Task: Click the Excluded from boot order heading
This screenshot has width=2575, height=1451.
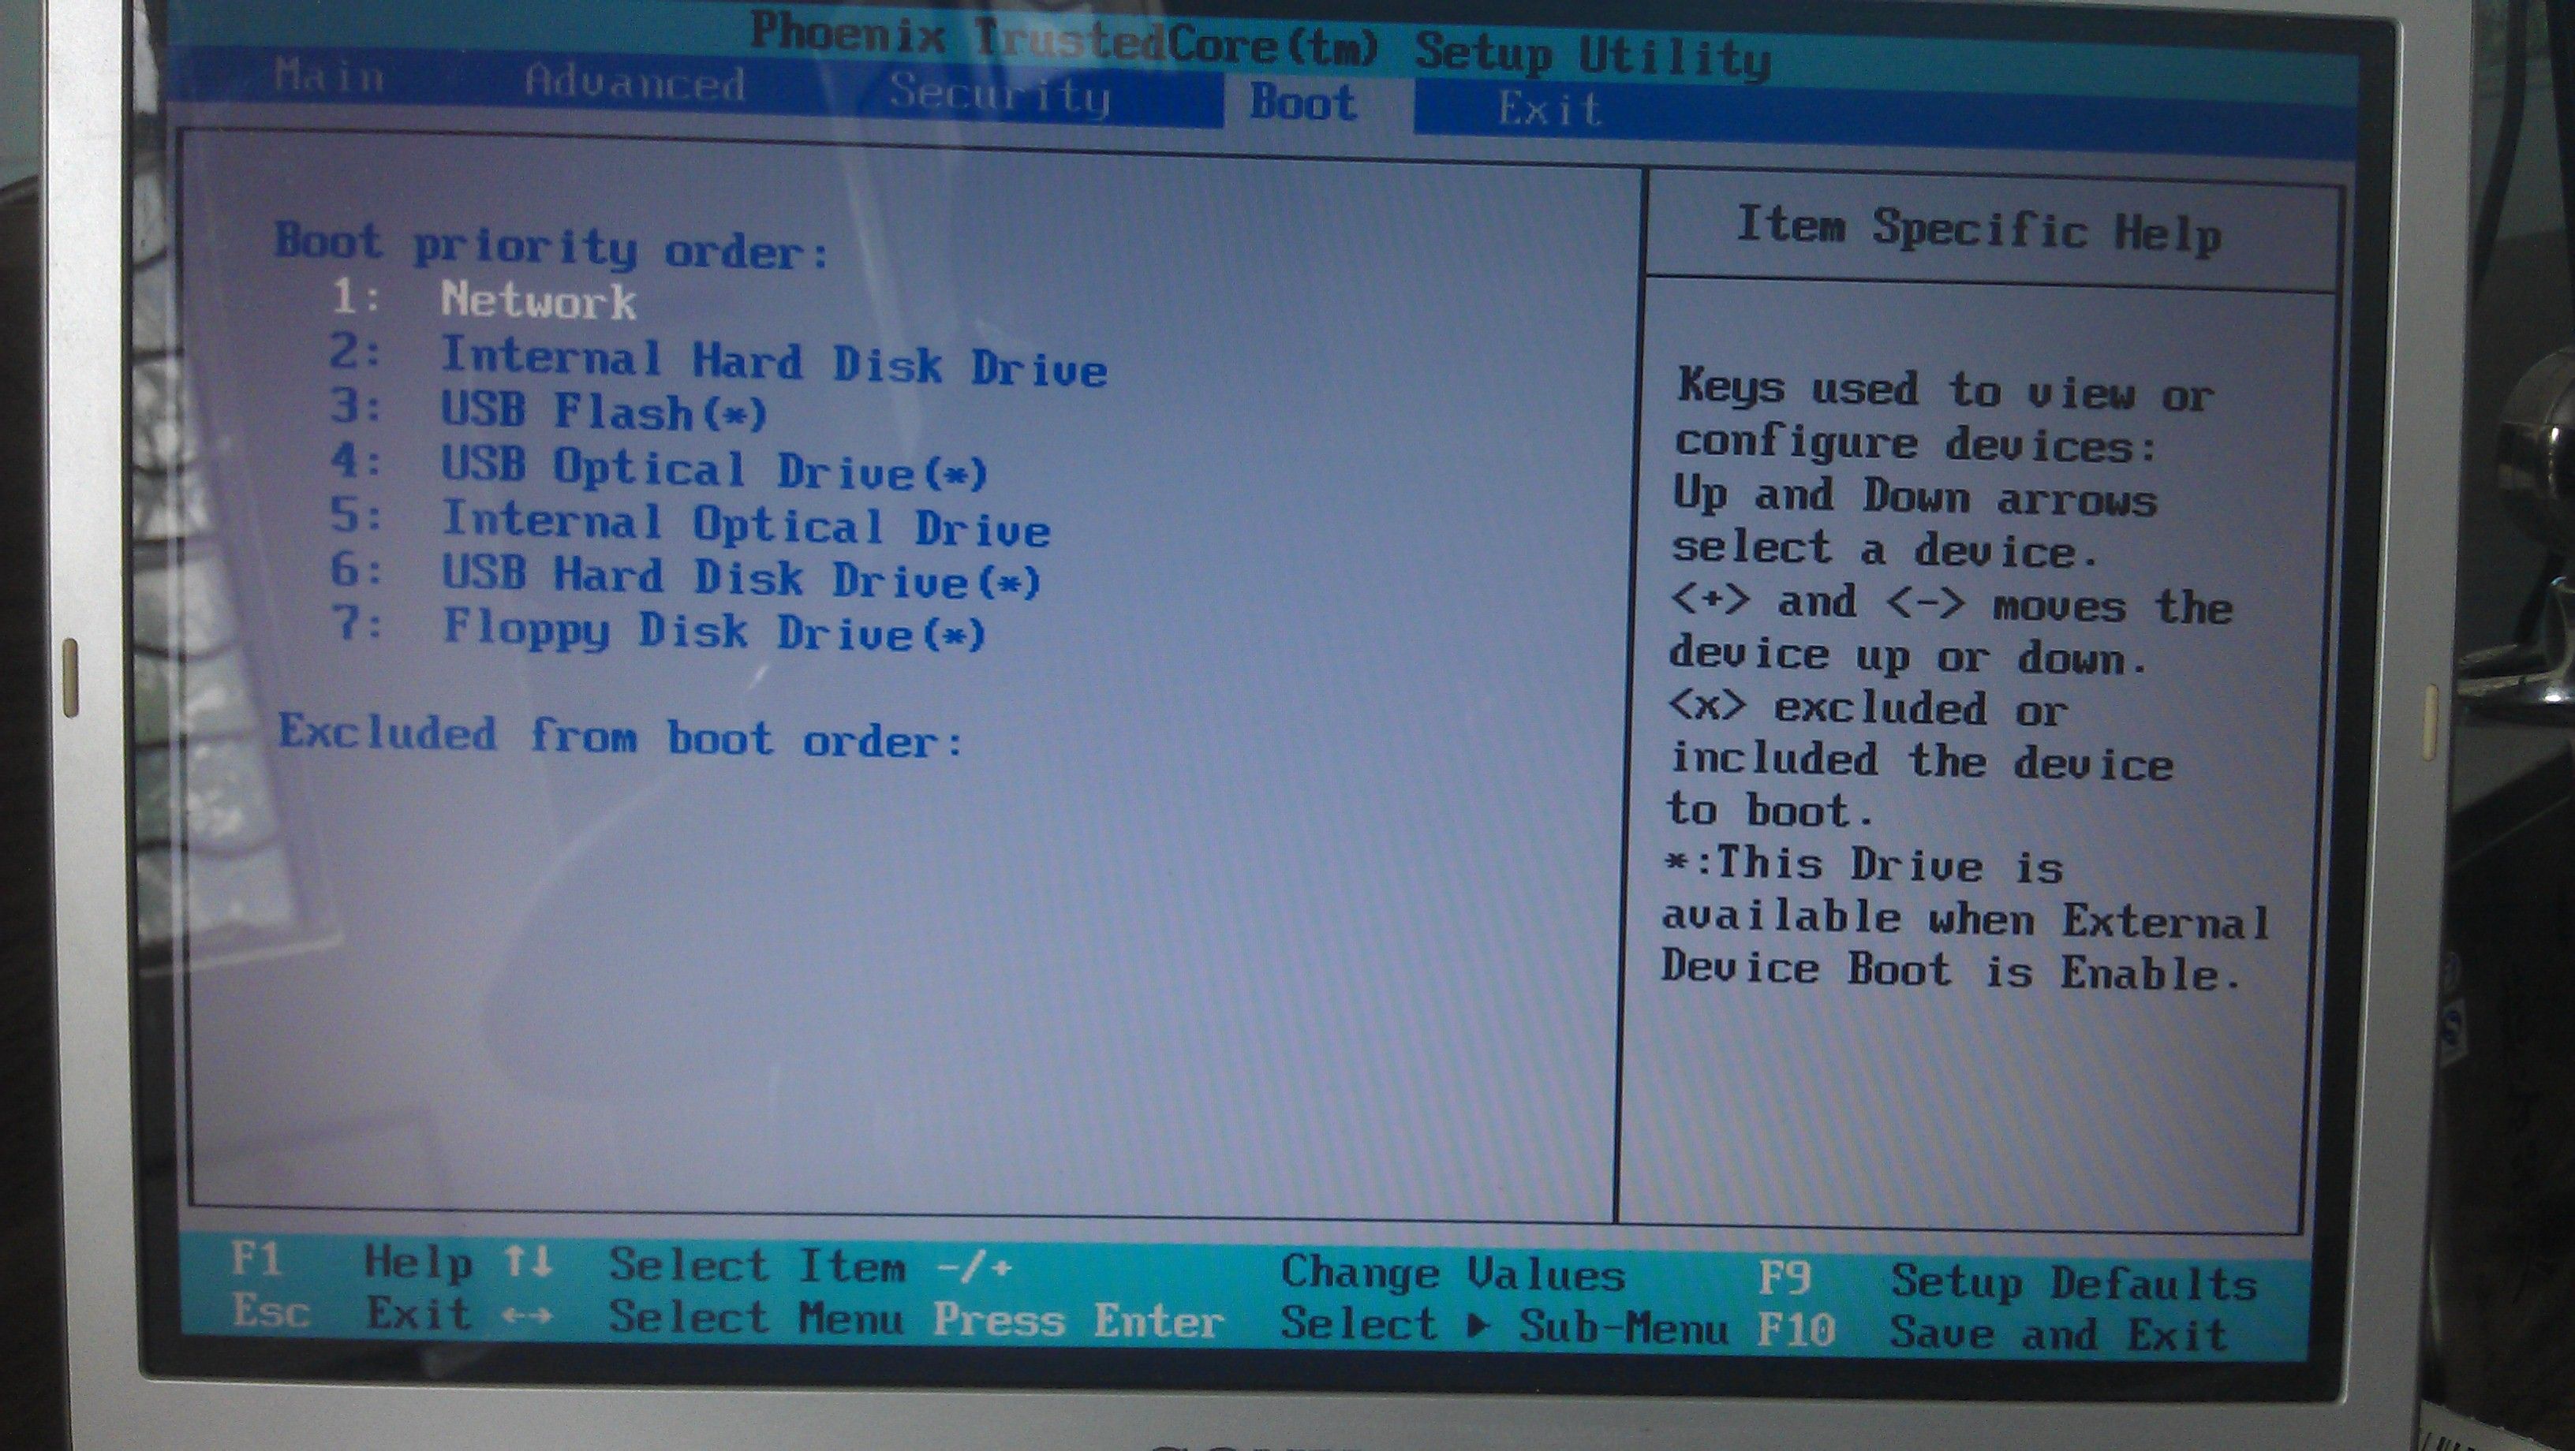Action: 621,736
